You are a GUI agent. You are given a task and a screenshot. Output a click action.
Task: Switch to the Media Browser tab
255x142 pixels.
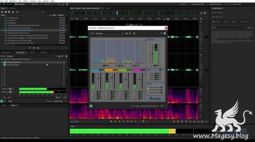click(x=6, y=53)
